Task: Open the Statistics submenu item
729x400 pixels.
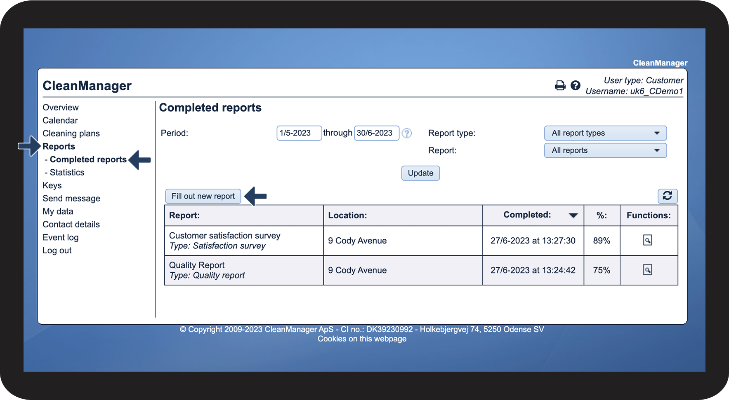Action: coord(67,172)
